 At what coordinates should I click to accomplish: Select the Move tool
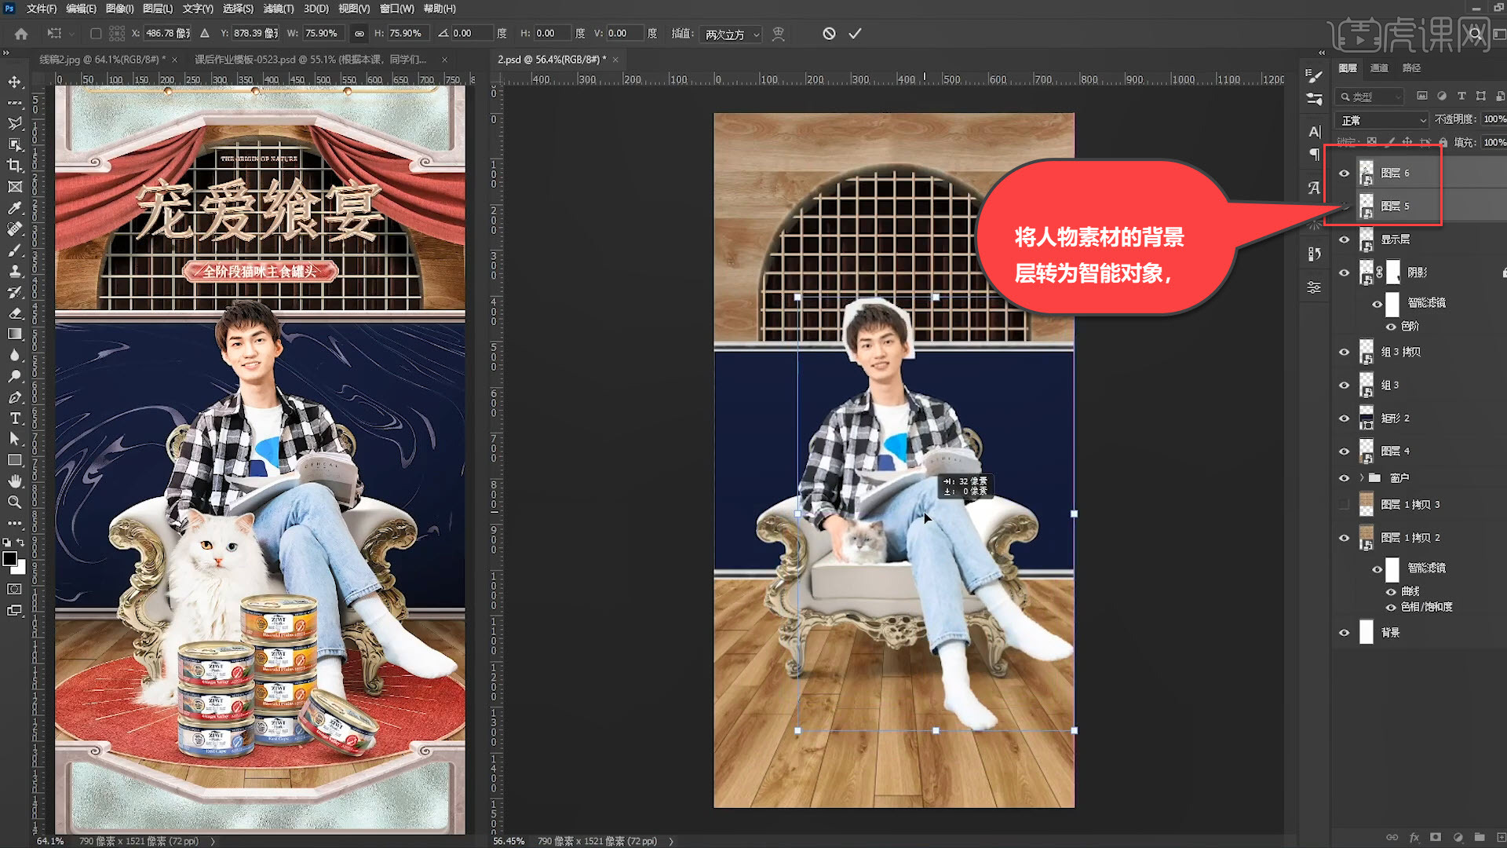pyautogui.click(x=15, y=82)
